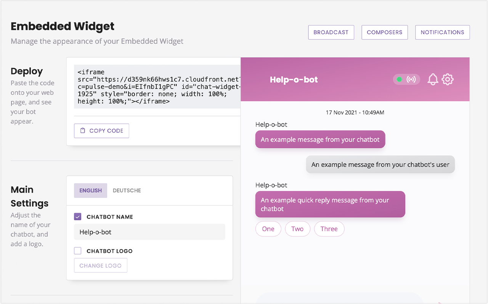Screen dimensions: 488x304
Task: Open the Broadcast page
Action: pos(331,32)
